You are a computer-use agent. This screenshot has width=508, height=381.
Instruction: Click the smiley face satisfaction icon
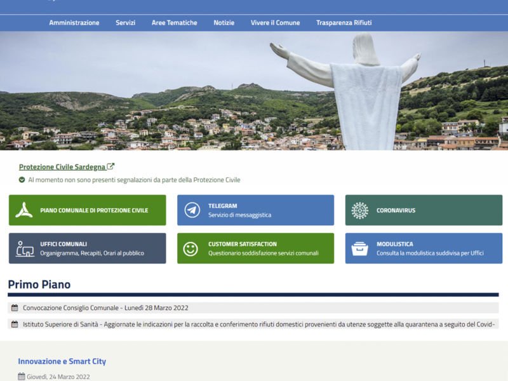[190, 249]
